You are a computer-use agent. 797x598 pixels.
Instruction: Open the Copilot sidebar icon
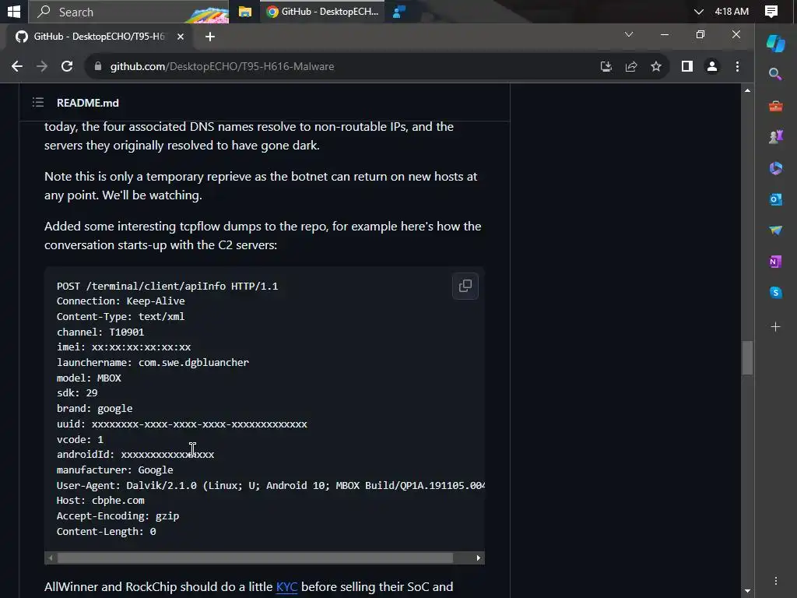coord(776,44)
